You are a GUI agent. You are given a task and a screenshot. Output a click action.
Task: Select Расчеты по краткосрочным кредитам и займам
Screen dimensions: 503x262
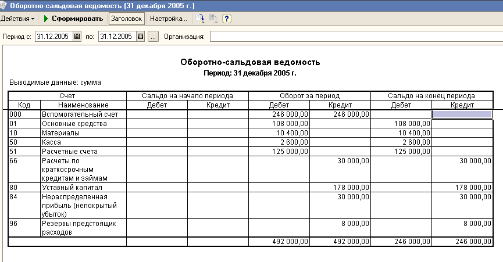(x=75, y=170)
